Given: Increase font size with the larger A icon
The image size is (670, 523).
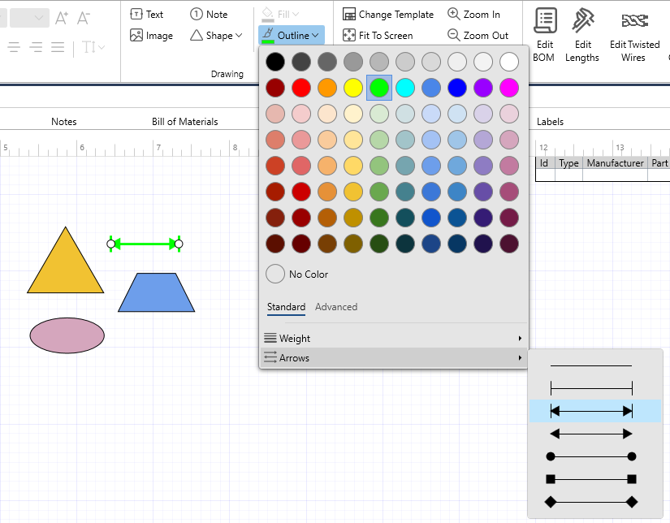Looking at the screenshot, I should click(x=62, y=18).
